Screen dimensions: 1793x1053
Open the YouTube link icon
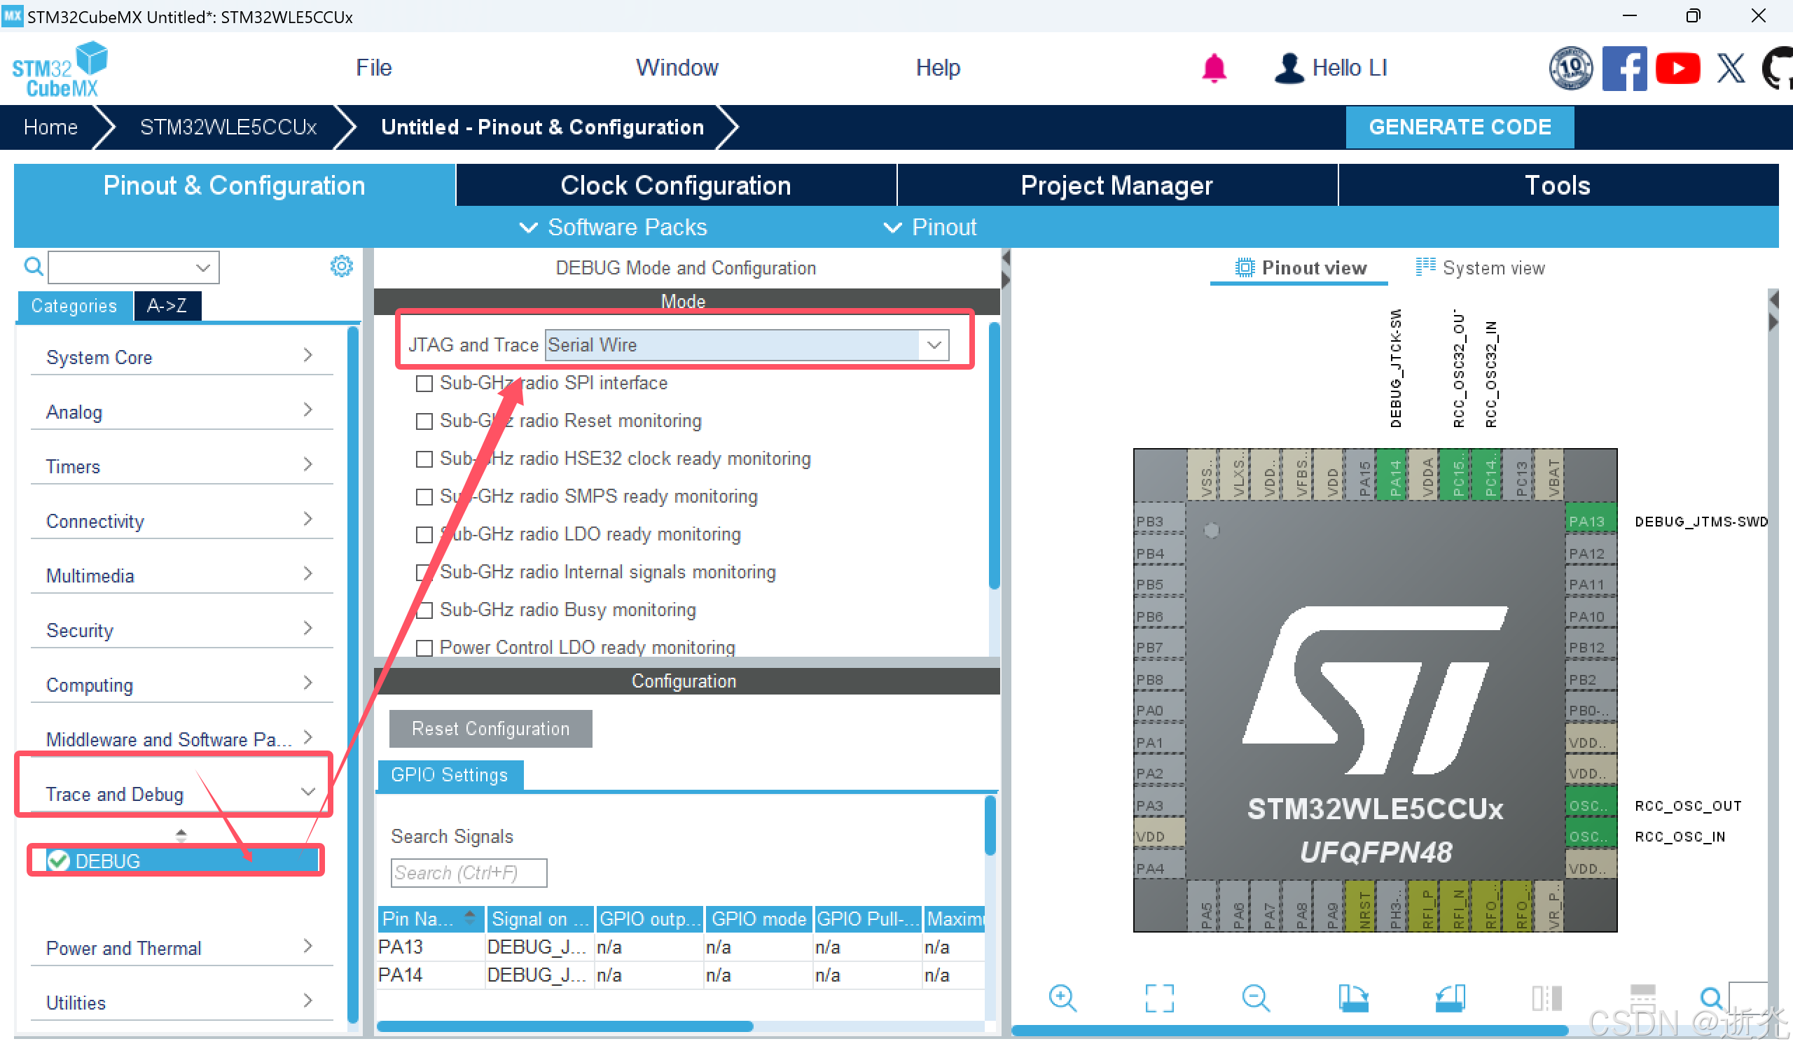1677,69
